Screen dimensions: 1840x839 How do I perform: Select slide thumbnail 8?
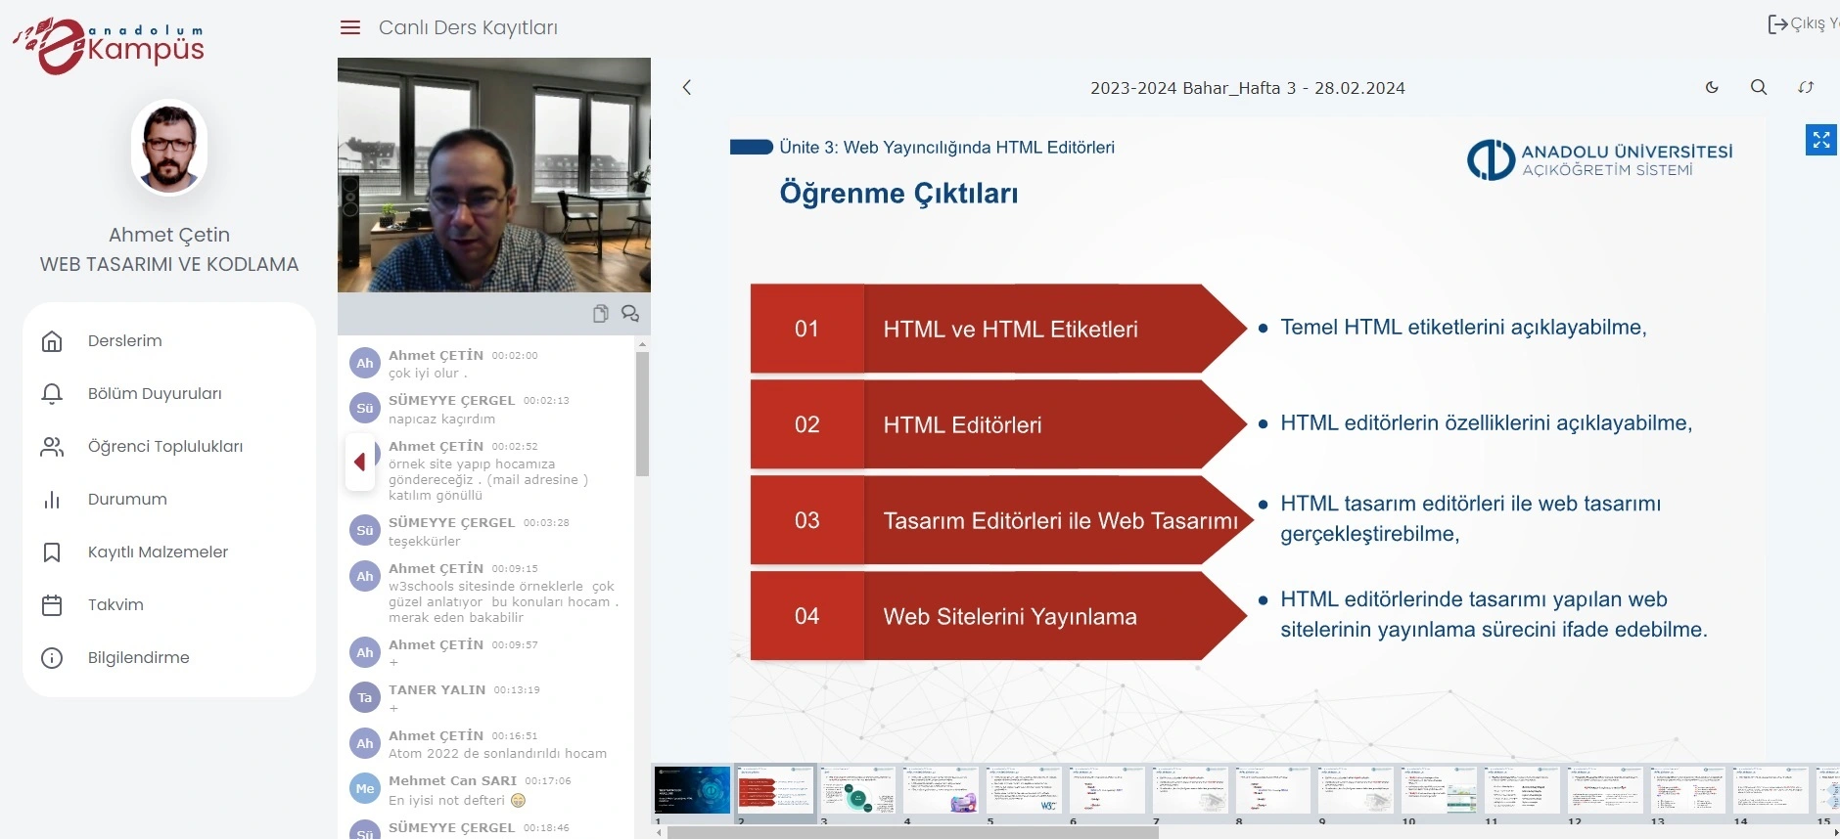click(1272, 790)
